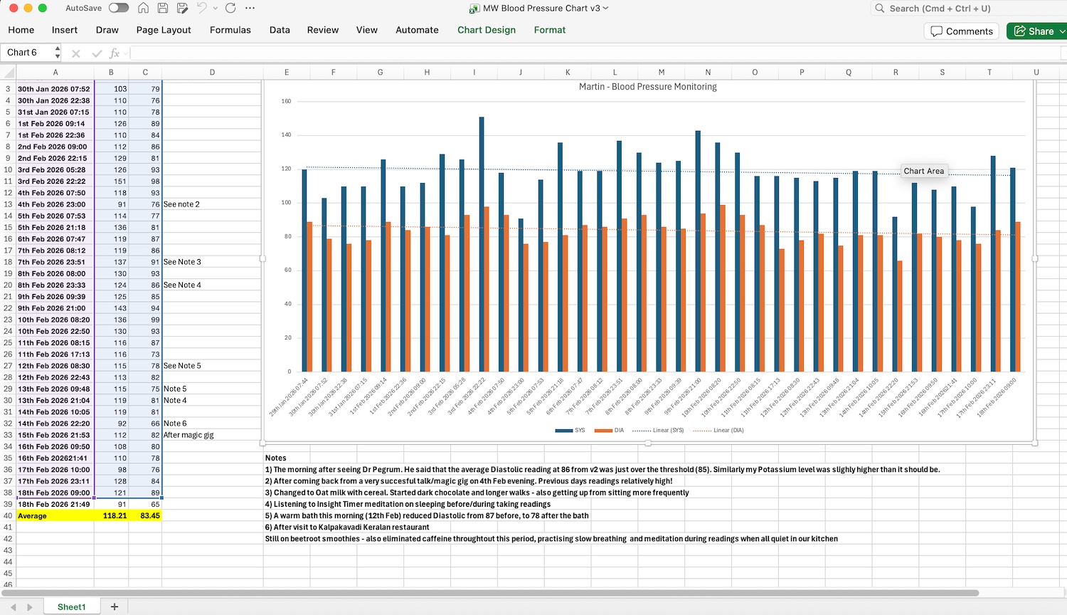Click the Redo arrow icon
Screen dimensions: 1067x615
coord(230,9)
